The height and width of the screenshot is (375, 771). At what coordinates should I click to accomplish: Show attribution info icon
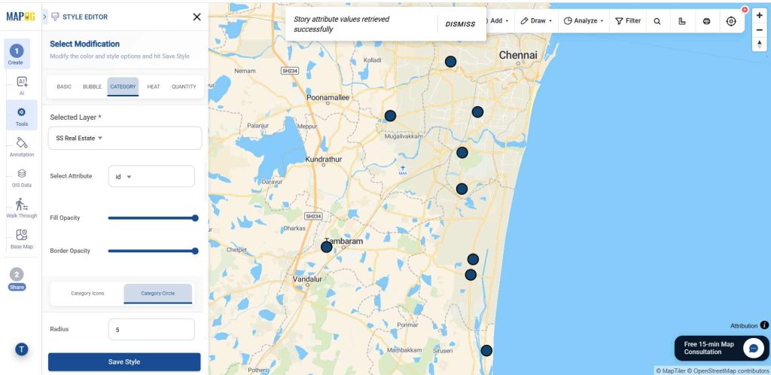pyautogui.click(x=764, y=325)
